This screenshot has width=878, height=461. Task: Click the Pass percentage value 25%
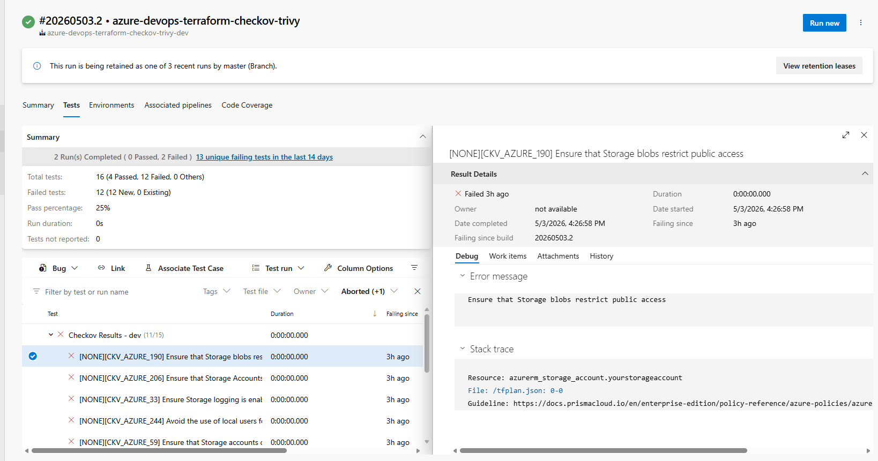(103, 208)
